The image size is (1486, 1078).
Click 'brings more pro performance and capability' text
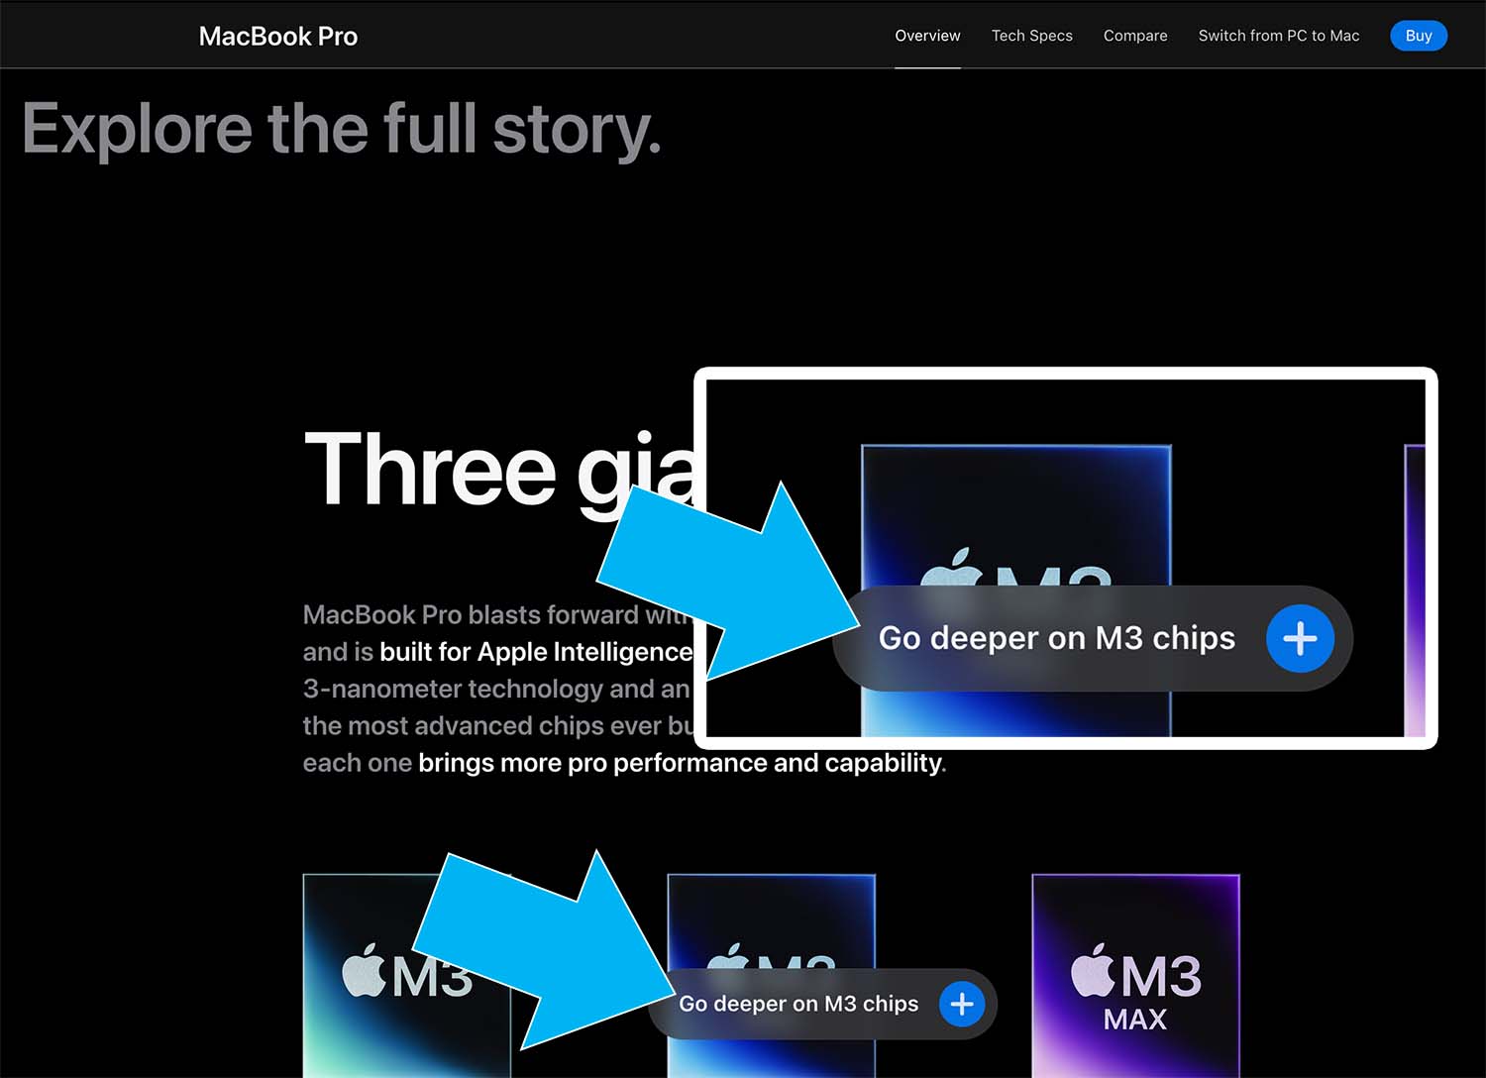[681, 763]
